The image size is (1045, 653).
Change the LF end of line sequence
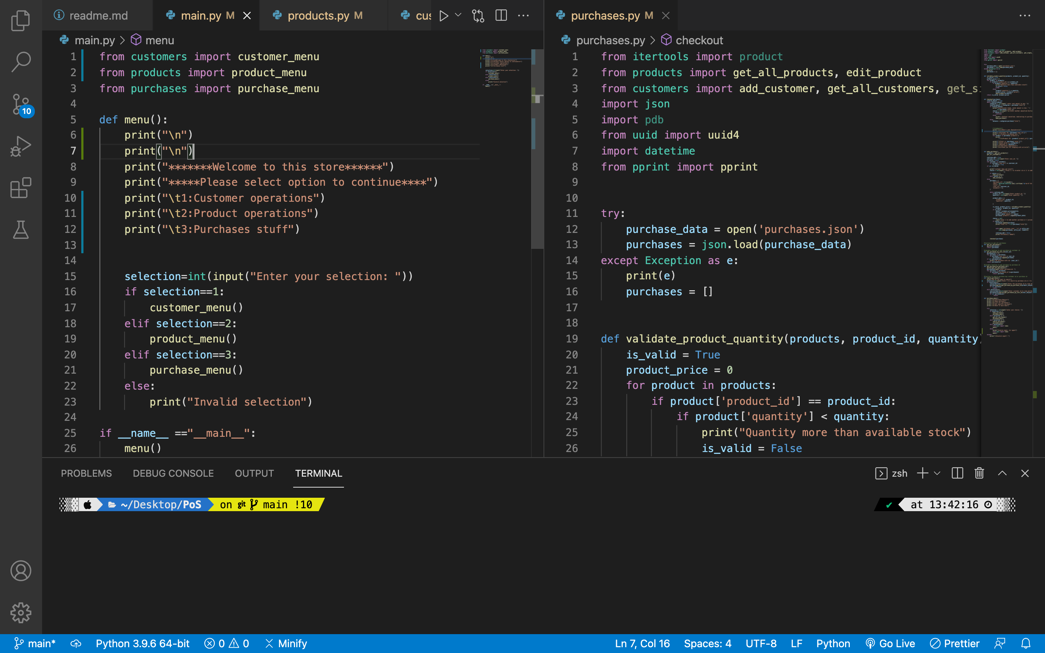[796, 644]
